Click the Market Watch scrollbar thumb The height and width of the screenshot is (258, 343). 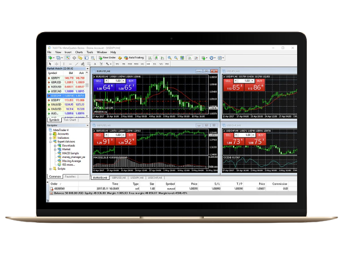(x=87, y=85)
